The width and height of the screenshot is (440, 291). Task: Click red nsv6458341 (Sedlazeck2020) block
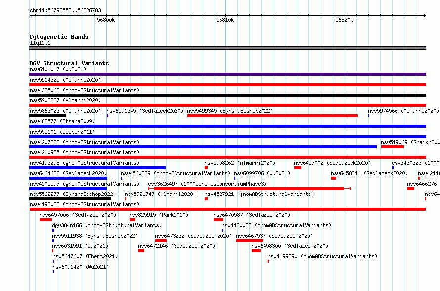[x=334, y=178]
